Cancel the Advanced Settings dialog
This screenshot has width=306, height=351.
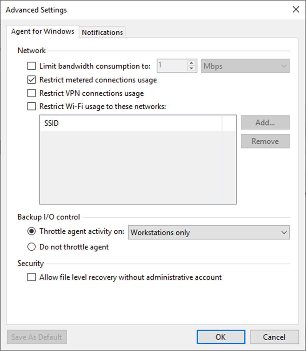click(275, 337)
